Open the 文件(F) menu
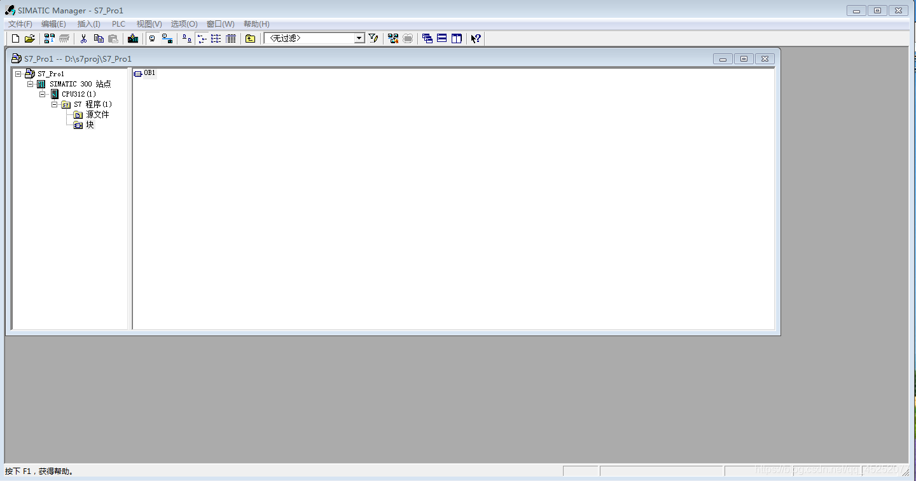Image resolution: width=916 pixels, height=481 pixels. pyautogui.click(x=20, y=24)
